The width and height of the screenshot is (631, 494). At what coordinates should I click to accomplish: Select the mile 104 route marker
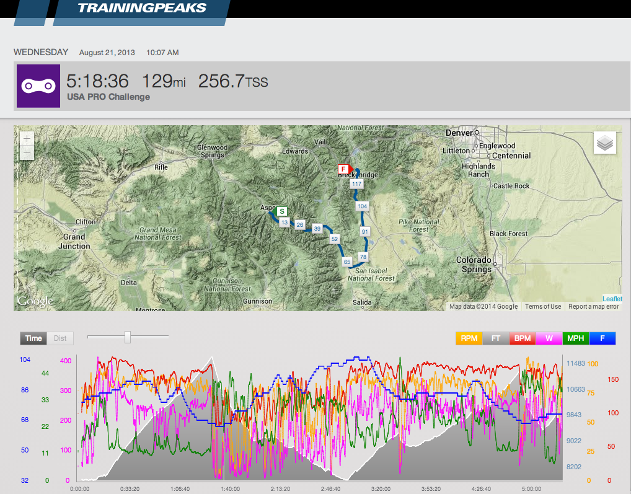coord(362,206)
